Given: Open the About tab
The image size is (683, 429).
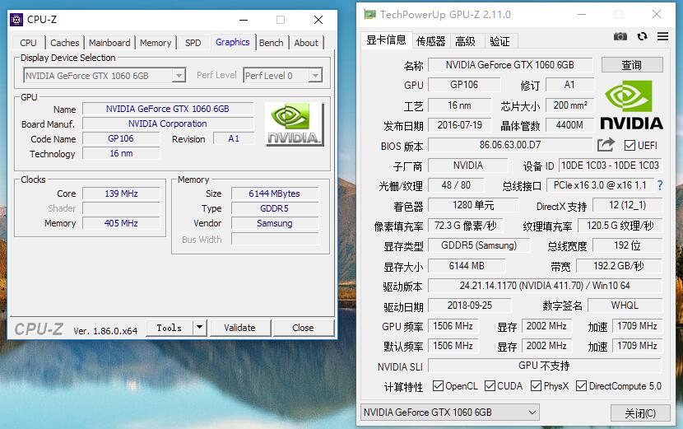Looking at the screenshot, I should click(x=306, y=43).
